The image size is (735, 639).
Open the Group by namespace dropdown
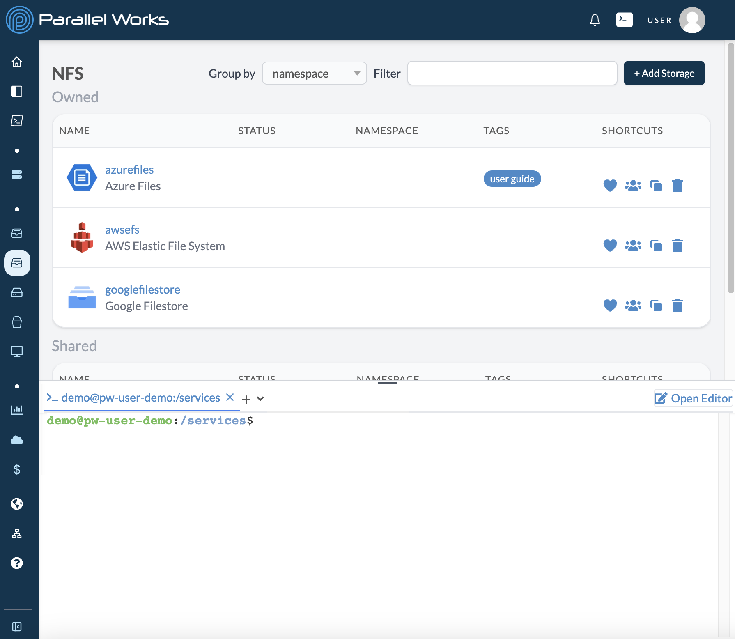point(315,73)
